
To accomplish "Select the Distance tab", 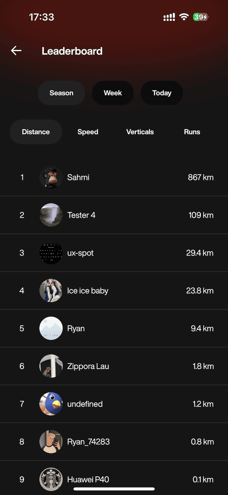I will point(36,132).
